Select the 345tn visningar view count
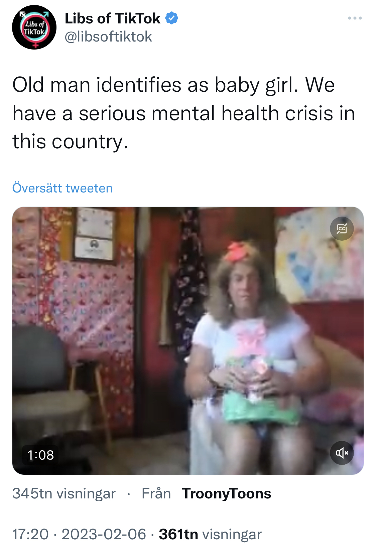This screenshot has width=376, height=555. pos(64,493)
